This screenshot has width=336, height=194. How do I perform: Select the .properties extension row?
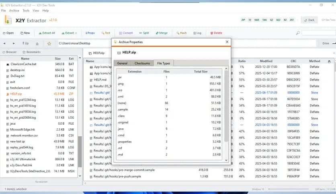point(169,141)
